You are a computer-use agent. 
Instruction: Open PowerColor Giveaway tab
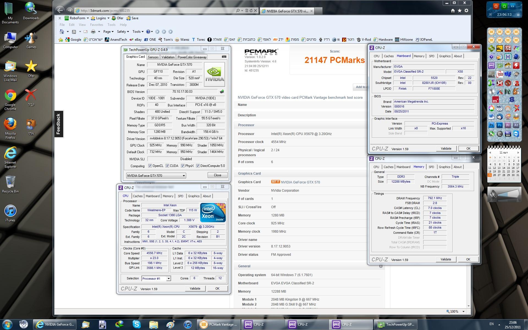click(x=192, y=57)
